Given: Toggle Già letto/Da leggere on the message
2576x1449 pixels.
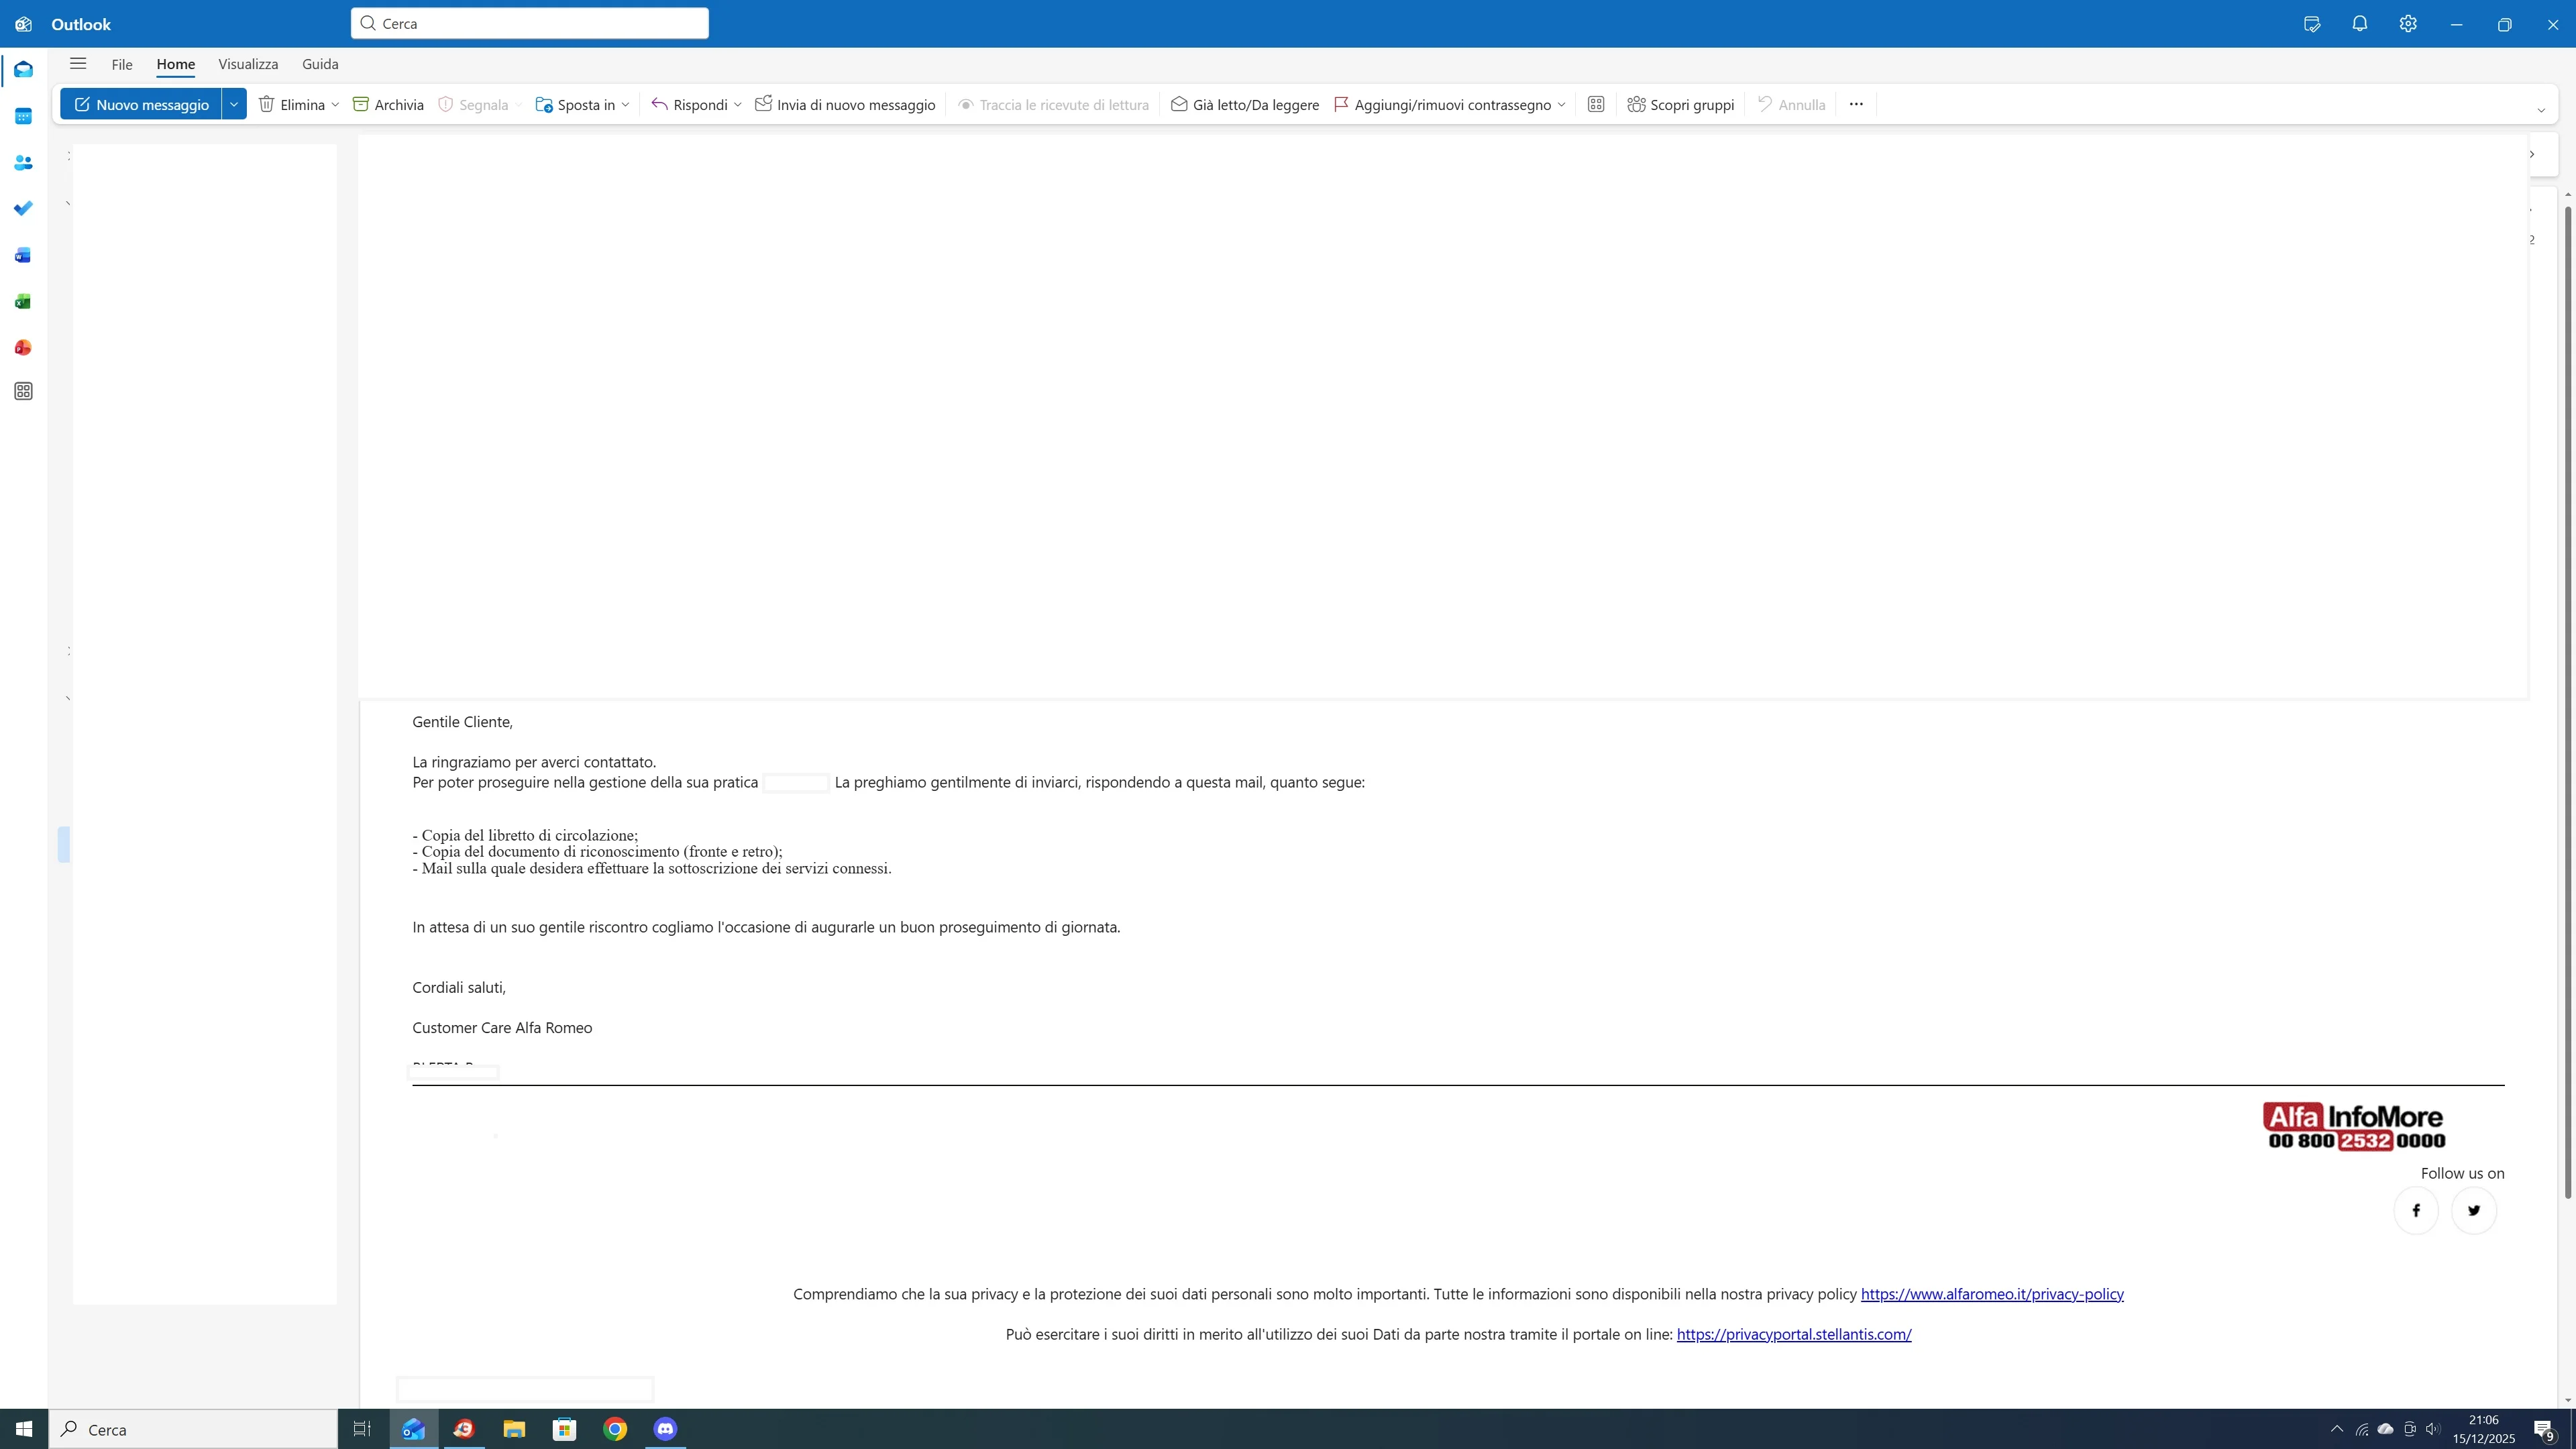Looking at the screenshot, I should [1244, 104].
